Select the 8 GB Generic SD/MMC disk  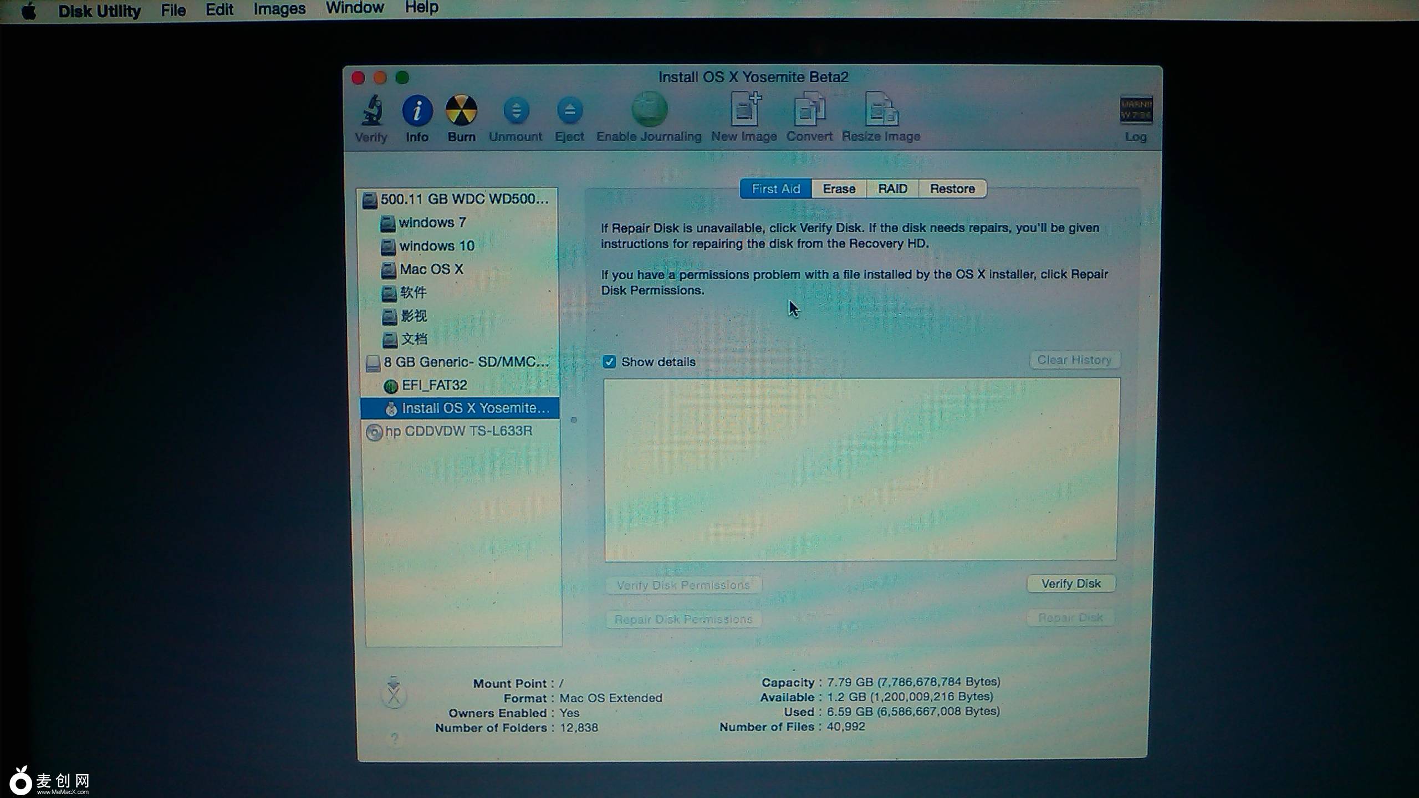click(x=465, y=362)
